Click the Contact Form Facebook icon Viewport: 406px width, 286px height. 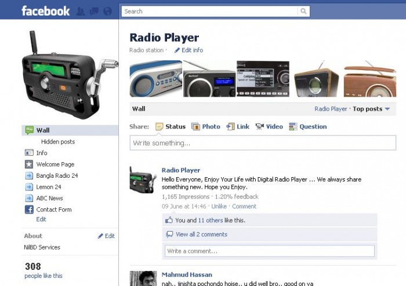pos(29,209)
